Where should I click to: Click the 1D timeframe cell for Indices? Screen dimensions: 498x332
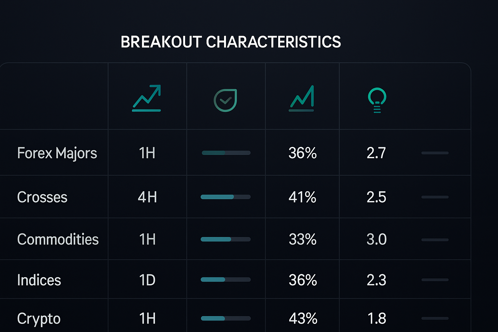pyautogui.click(x=147, y=280)
